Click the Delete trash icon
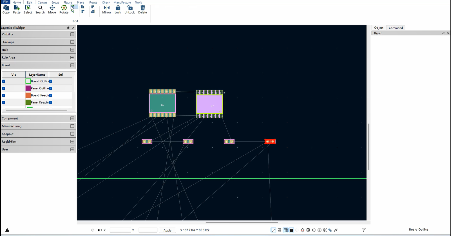451x236 pixels. tap(142, 9)
